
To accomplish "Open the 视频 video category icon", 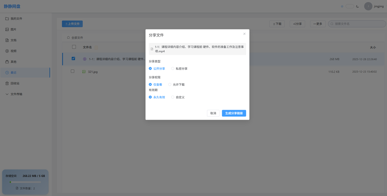I will [x=7, y=51].
